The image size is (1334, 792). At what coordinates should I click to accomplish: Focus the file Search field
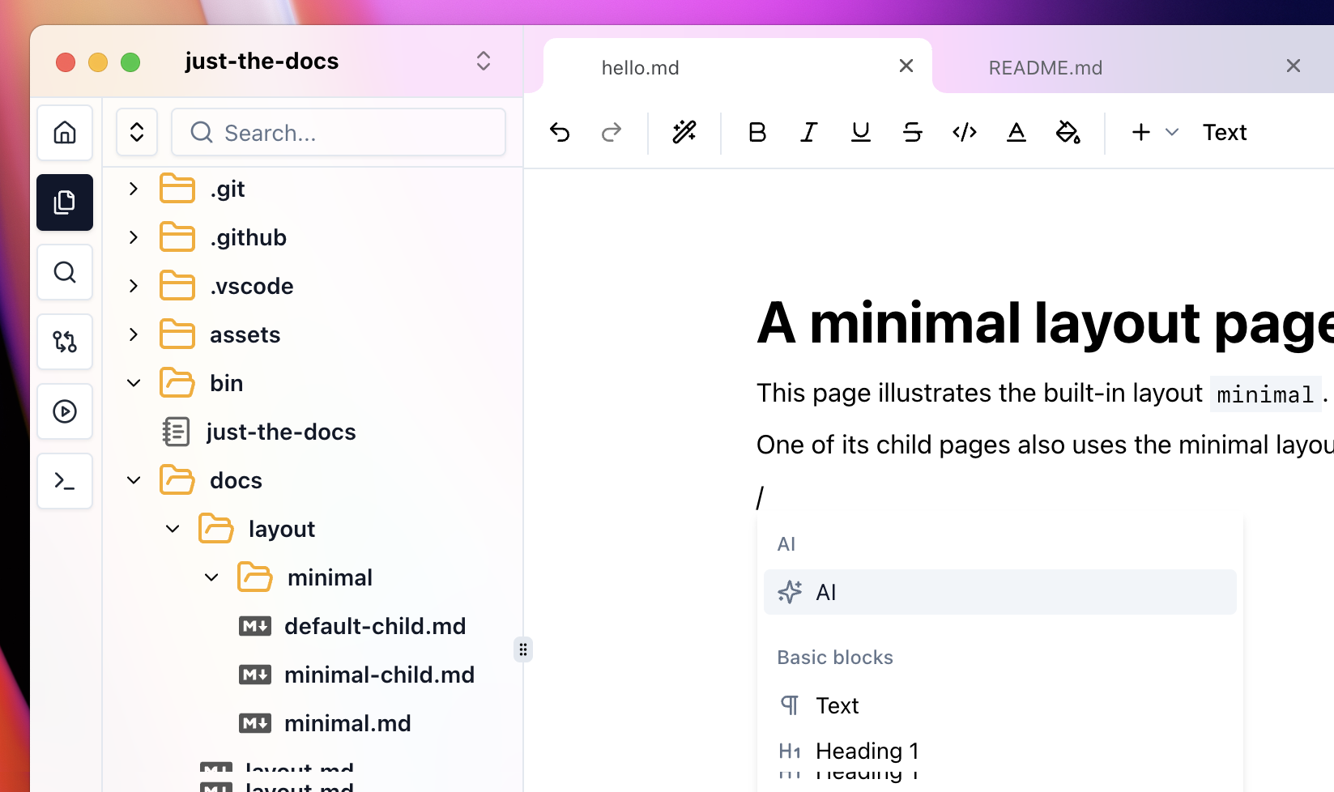[x=339, y=132]
